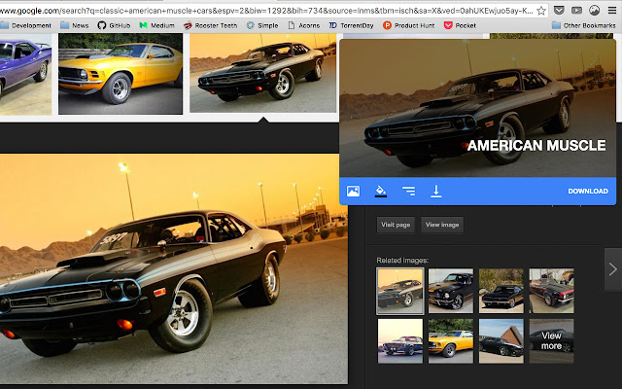Select the text alignment lines tab
622x389 pixels.
click(408, 191)
